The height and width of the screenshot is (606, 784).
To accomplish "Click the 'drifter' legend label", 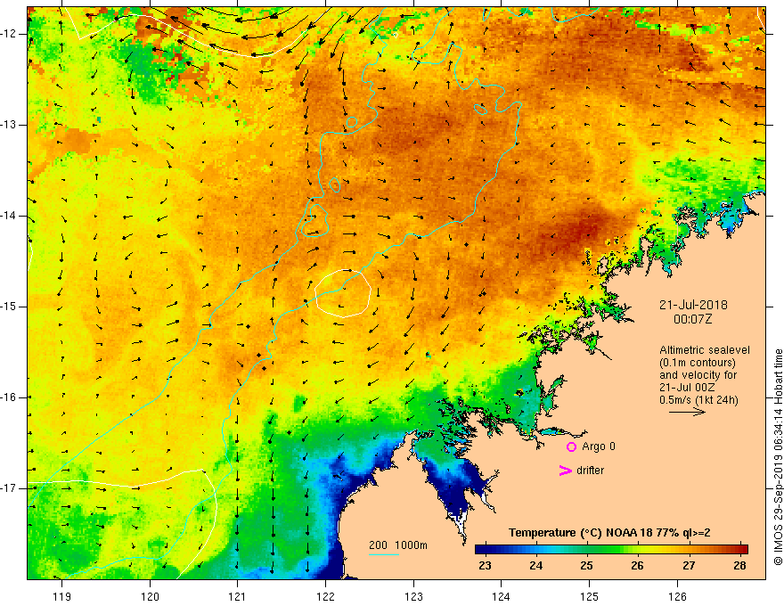I will pos(590,471).
